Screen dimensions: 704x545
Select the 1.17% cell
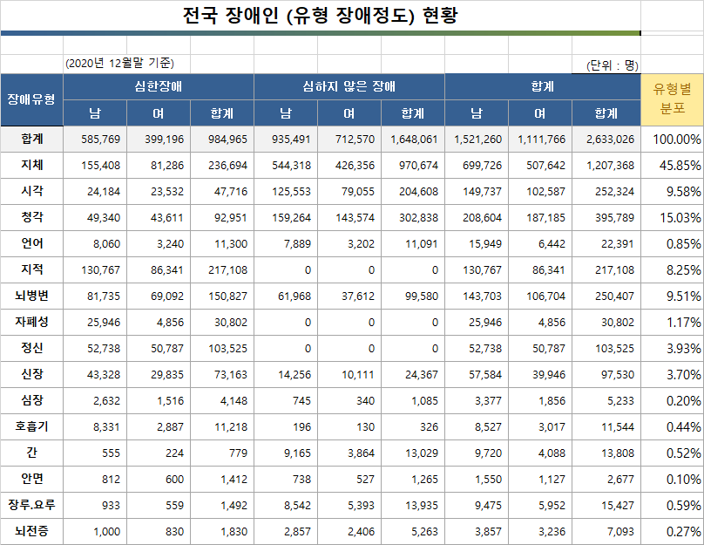(672, 322)
